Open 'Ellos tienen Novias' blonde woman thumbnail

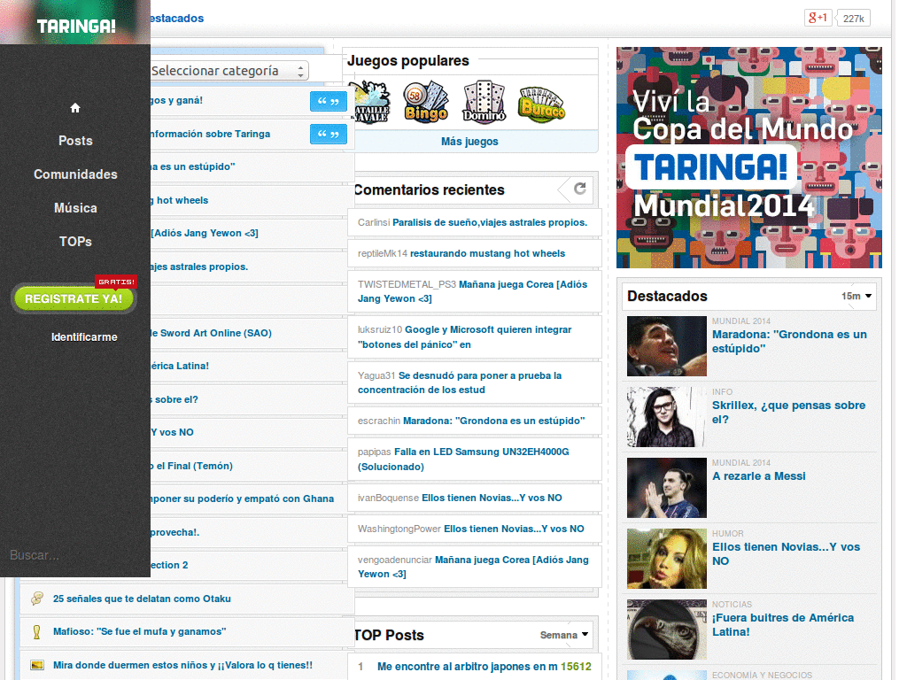point(667,559)
